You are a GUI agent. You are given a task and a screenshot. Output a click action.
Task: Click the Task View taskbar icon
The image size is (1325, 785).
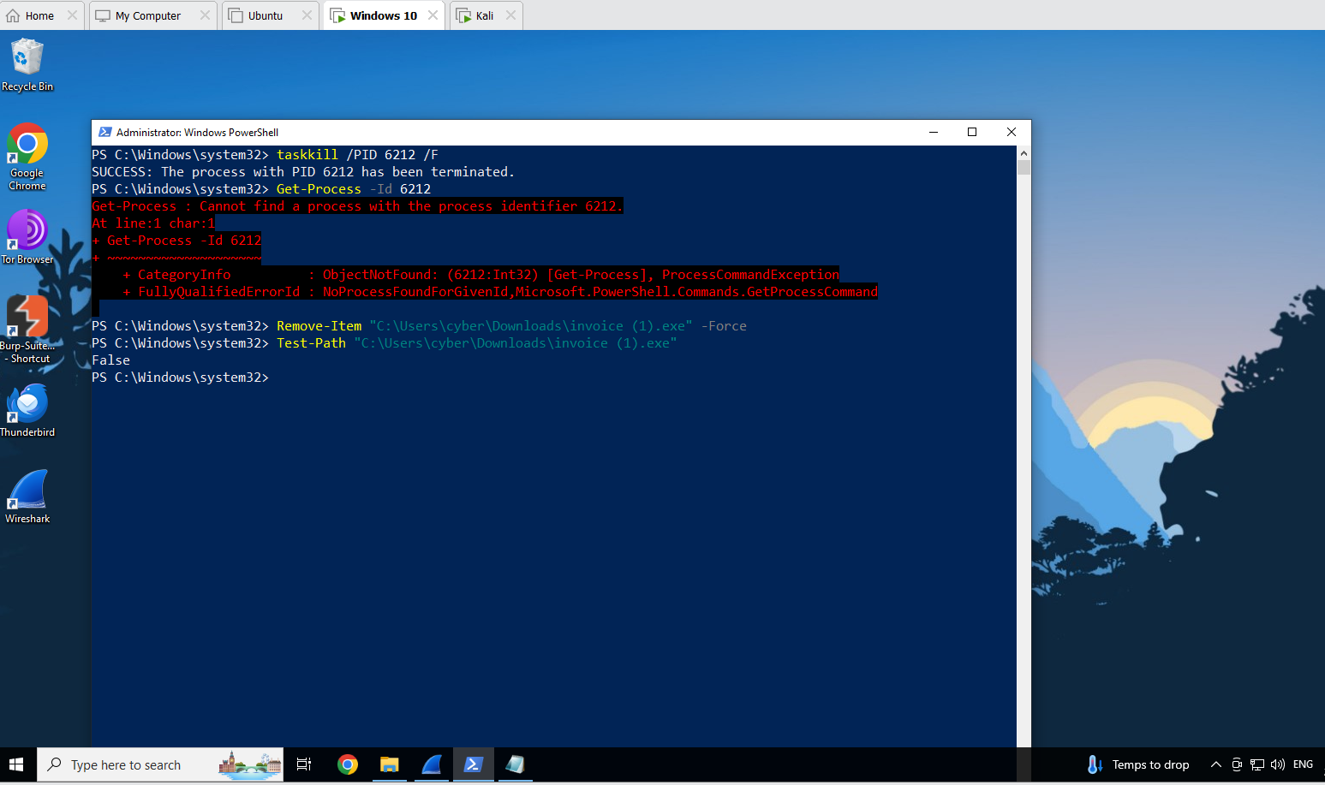(x=304, y=764)
